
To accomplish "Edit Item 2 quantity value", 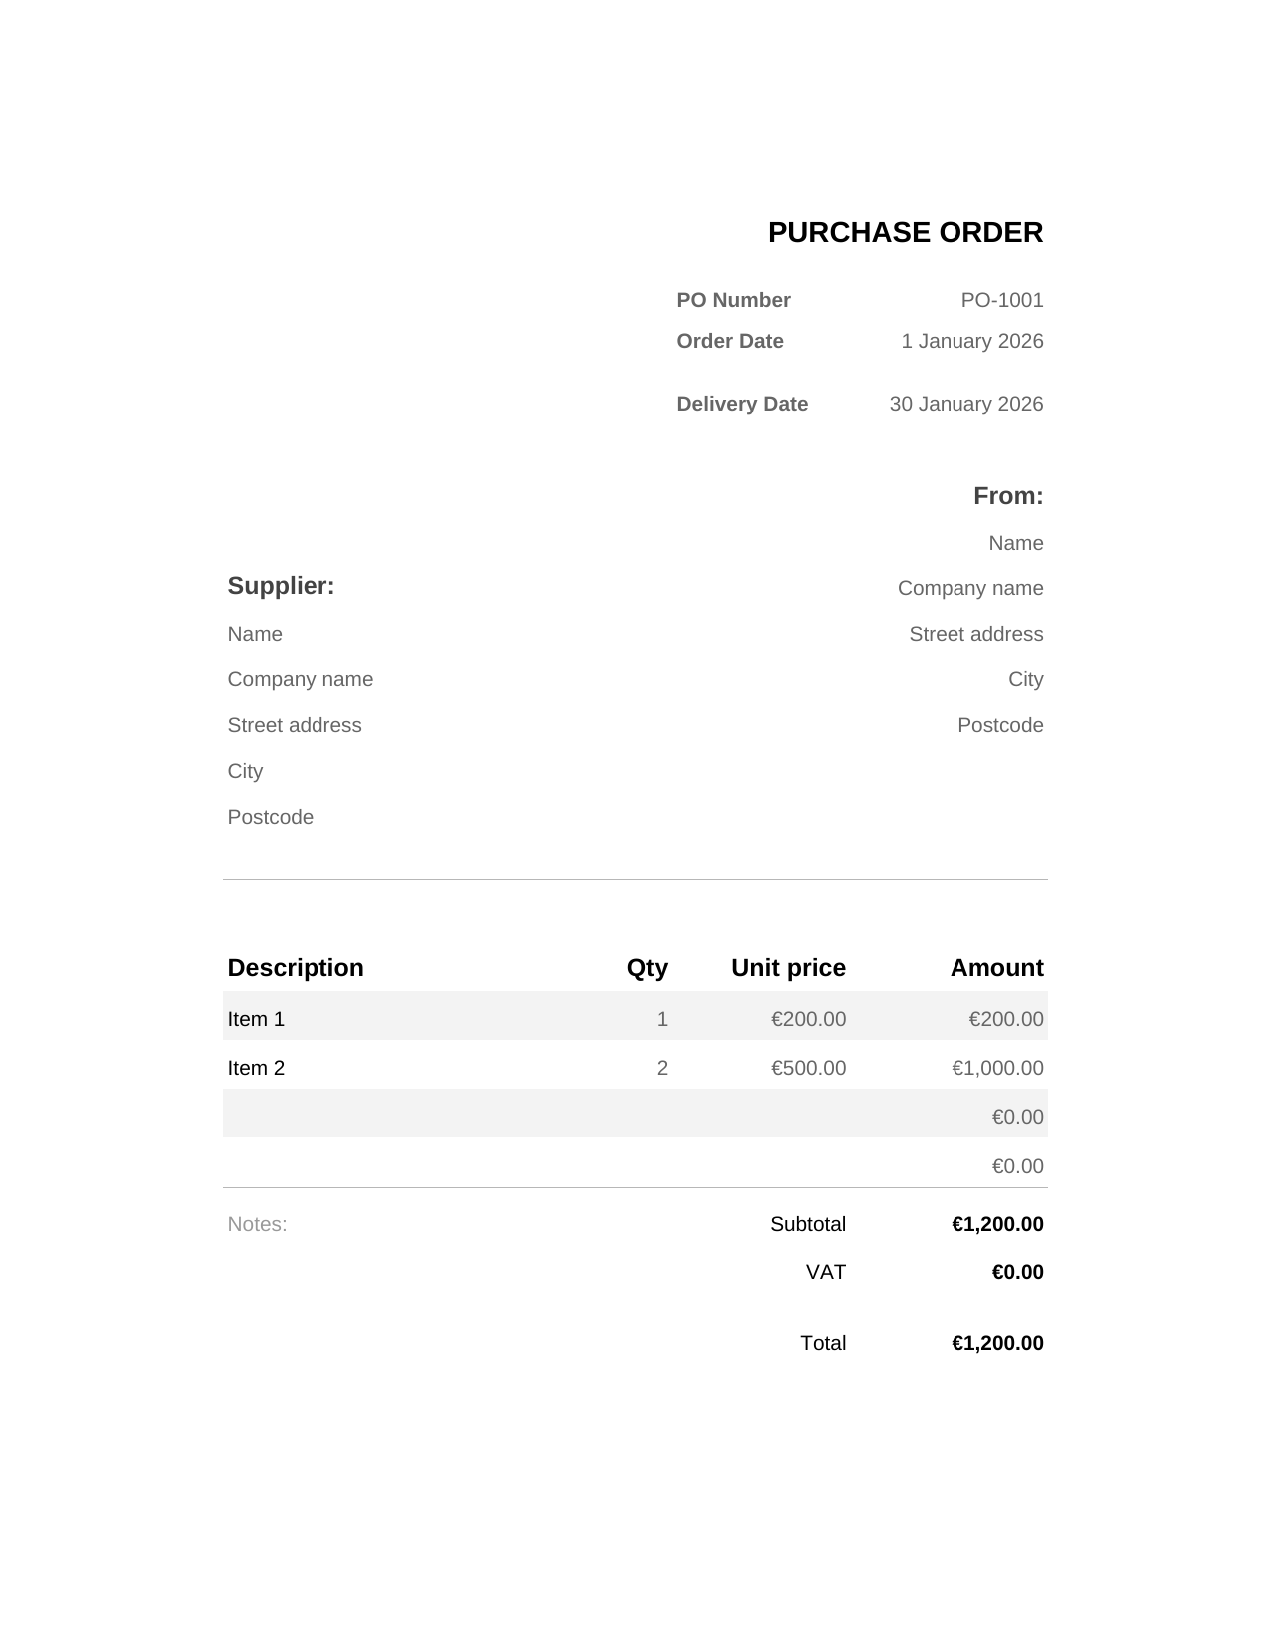I will pyautogui.click(x=662, y=1068).
